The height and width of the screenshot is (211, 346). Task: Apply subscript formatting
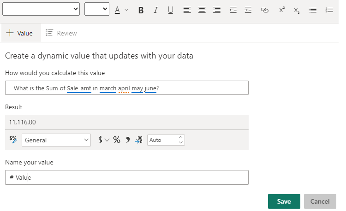tap(297, 10)
